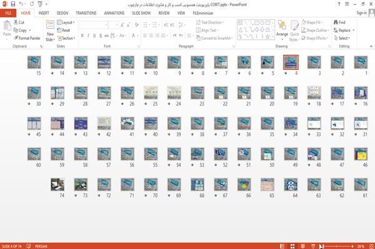The height and width of the screenshot is (249, 375).
Task: Expand the Copy options arrow
Action: click(30, 31)
